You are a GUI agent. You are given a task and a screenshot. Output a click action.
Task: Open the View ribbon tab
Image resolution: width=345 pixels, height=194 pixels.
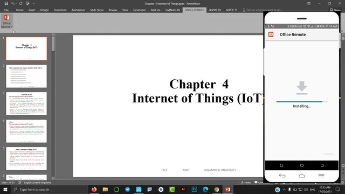click(125, 10)
